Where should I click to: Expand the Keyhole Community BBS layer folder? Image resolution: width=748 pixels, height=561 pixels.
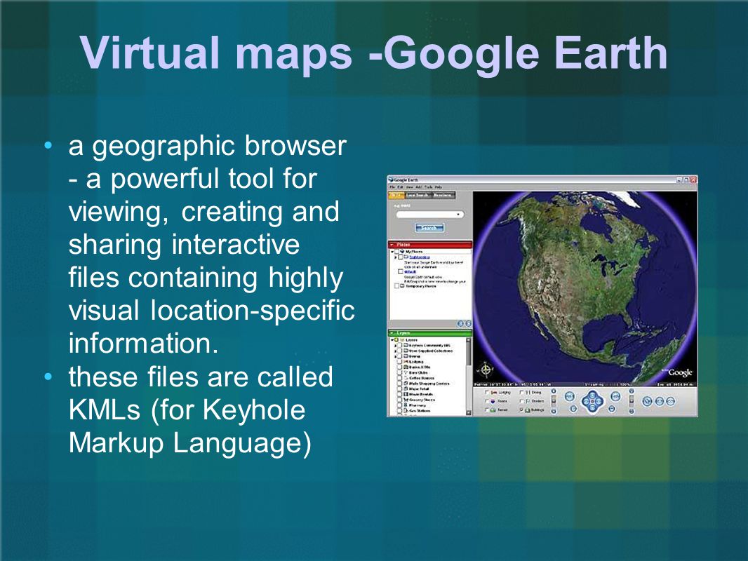coord(396,346)
